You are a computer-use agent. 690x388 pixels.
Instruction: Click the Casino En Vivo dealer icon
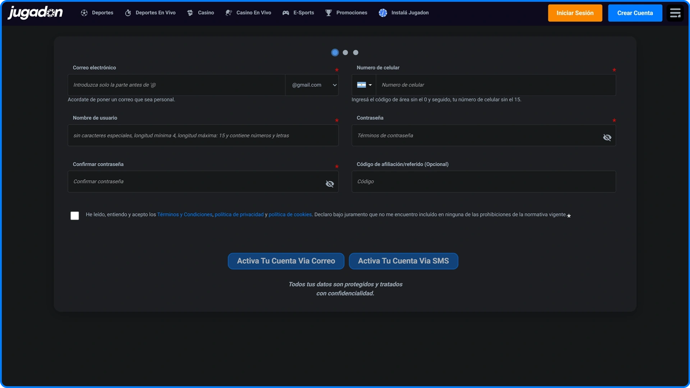[229, 13]
